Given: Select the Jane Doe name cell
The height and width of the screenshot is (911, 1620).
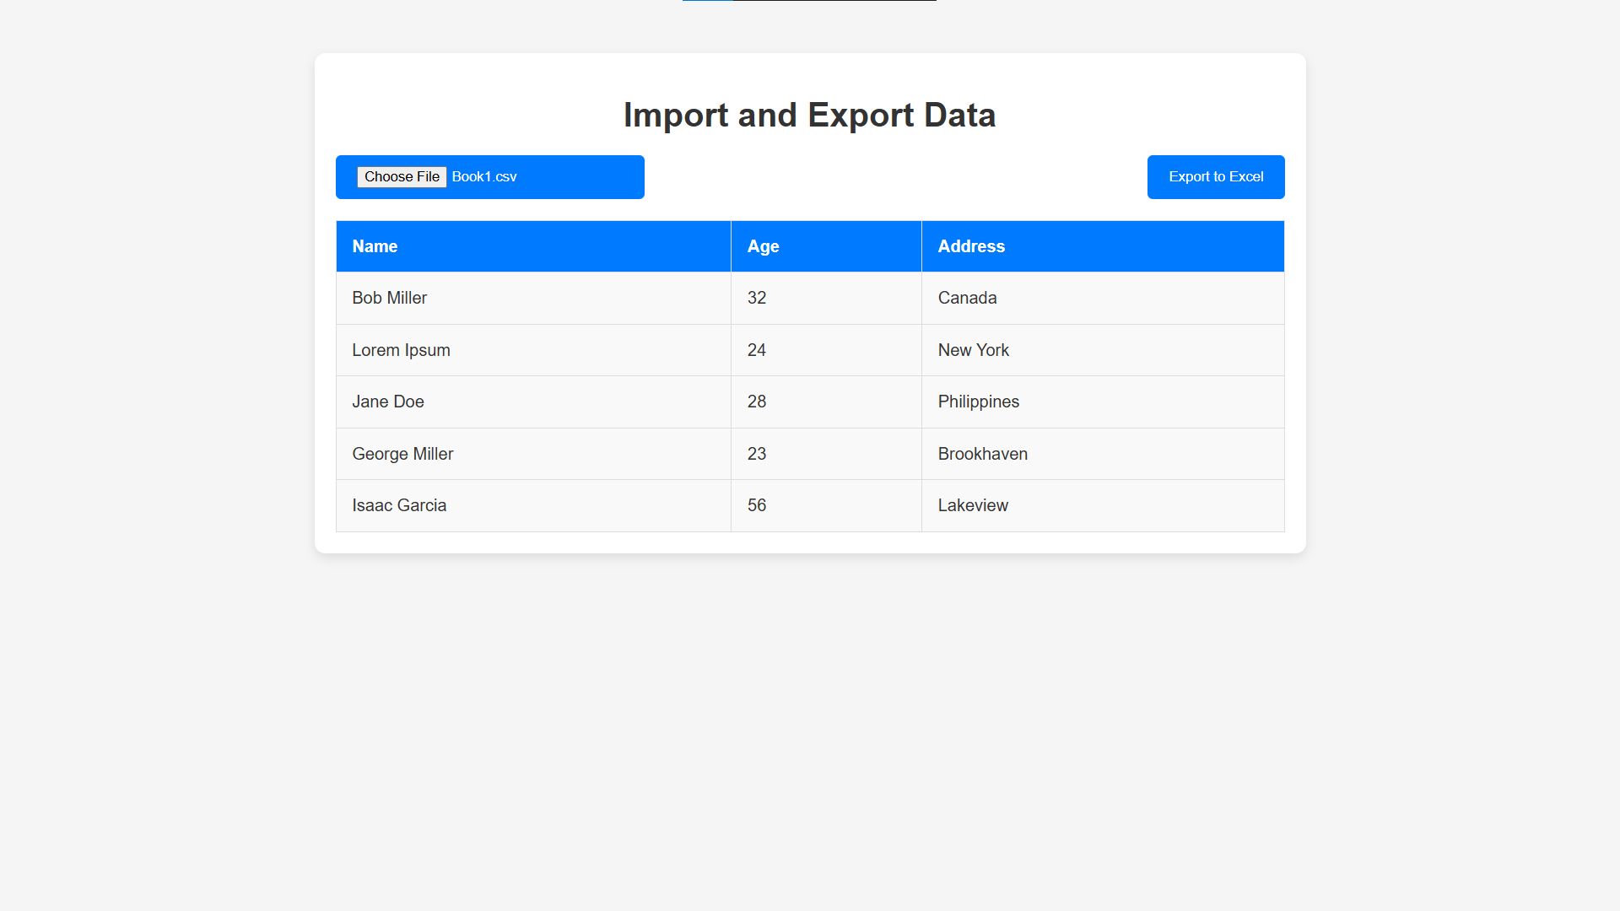Looking at the screenshot, I should click(533, 402).
